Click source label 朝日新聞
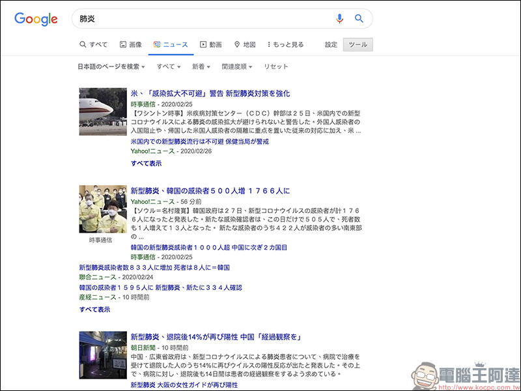This screenshot has height=391, width=521. tap(143, 348)
